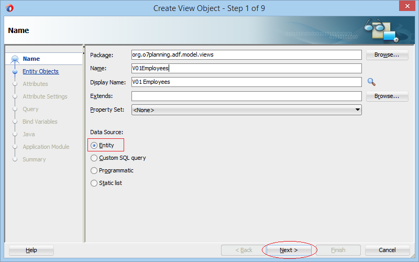Collapse the wizard steps panel arrow

(x=84, y=47)
